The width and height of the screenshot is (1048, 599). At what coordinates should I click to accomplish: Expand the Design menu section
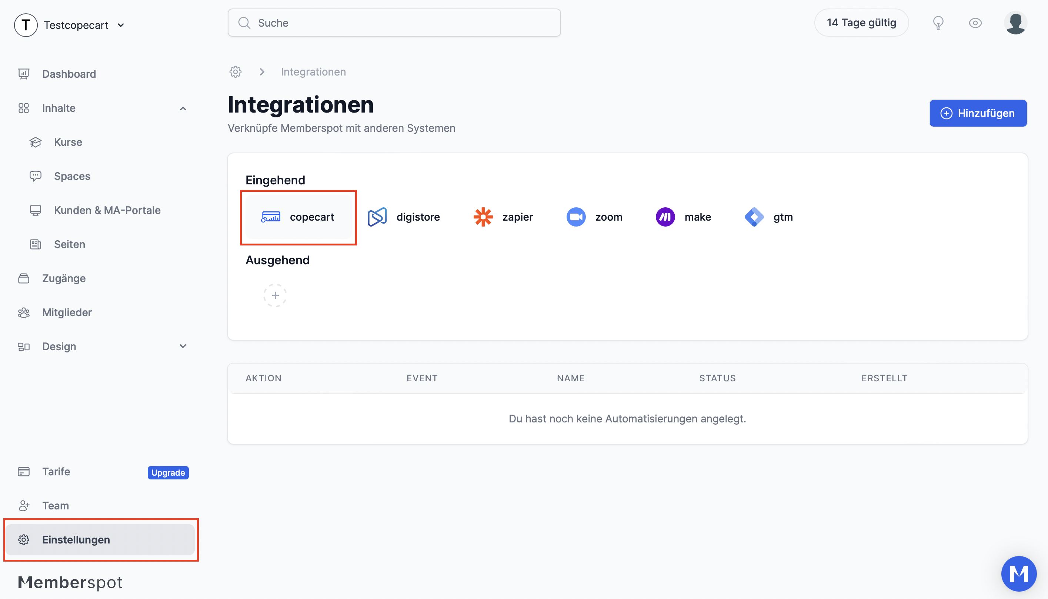pyautogui.click(x=183, y=347)
